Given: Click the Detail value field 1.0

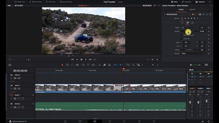Looking at the screenshot, I should pyautogui.click(x=202, y=28).
